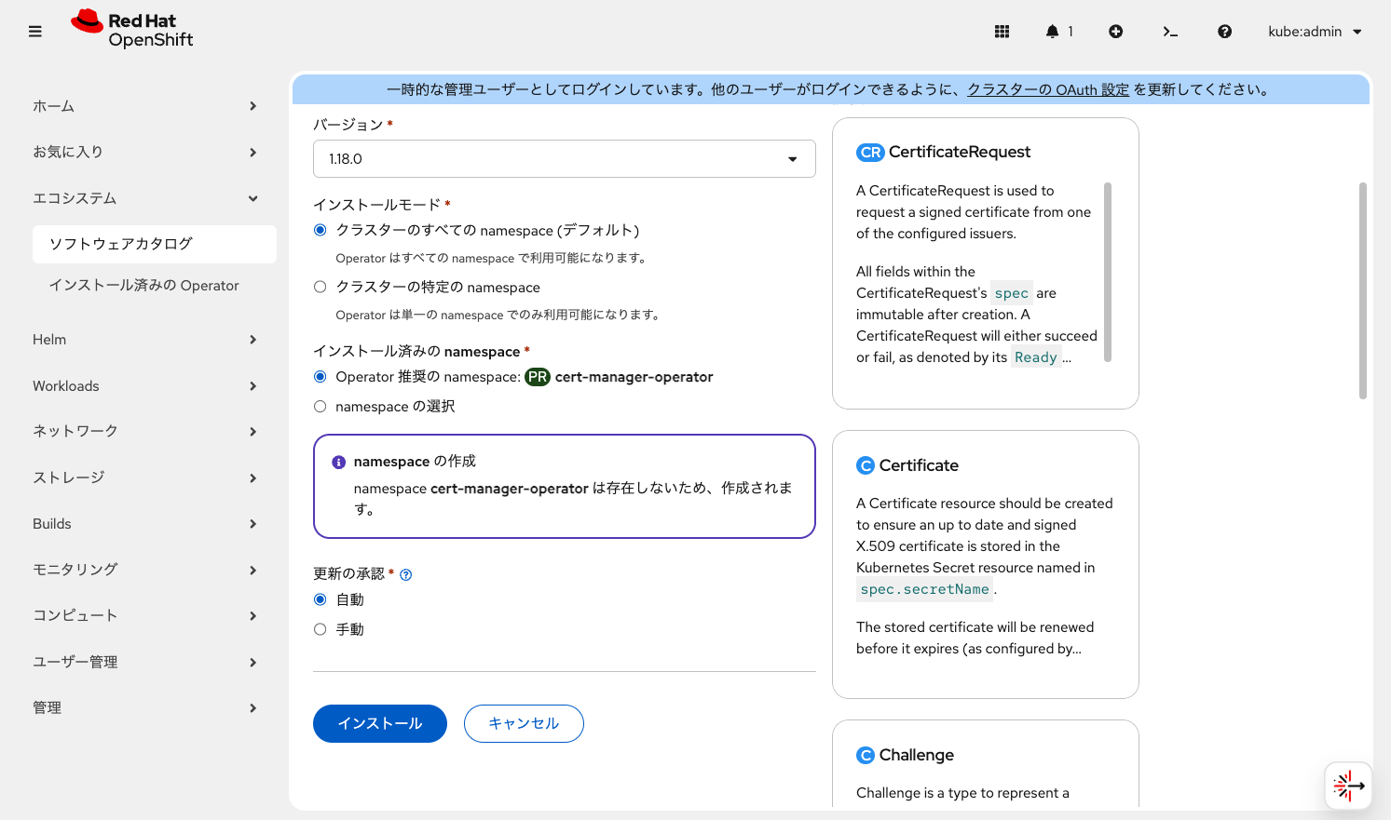Open the web terminal icon
1391x820 pixels.
coord(1170,31)
